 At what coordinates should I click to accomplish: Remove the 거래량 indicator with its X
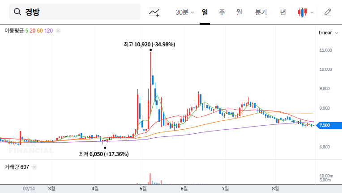[35, 167]
